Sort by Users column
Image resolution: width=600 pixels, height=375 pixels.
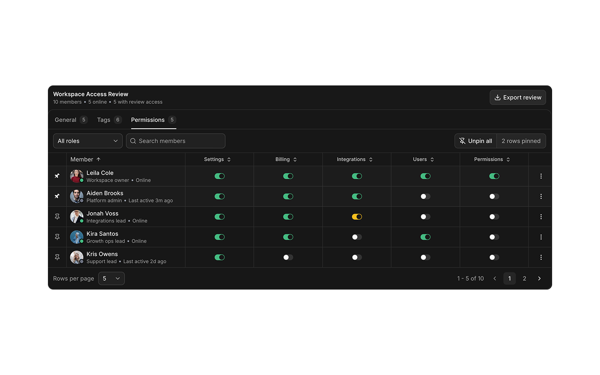tap(423, 160)
